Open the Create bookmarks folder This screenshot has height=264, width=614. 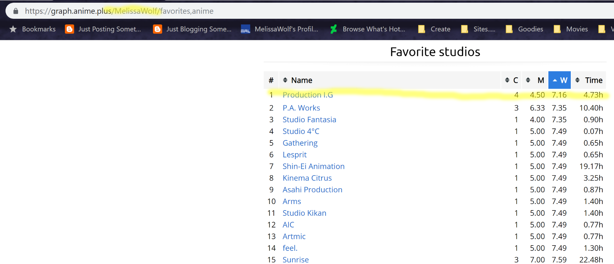coord(434,29)
